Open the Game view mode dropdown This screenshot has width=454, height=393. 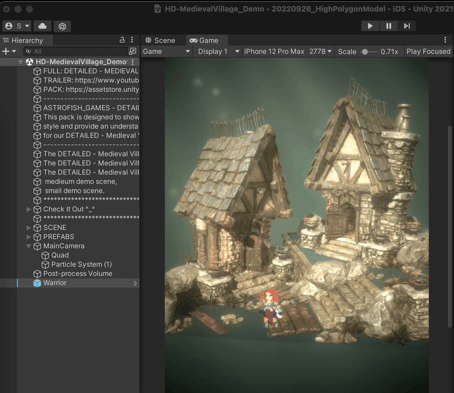pyautogui.click(x=166, y=52)
